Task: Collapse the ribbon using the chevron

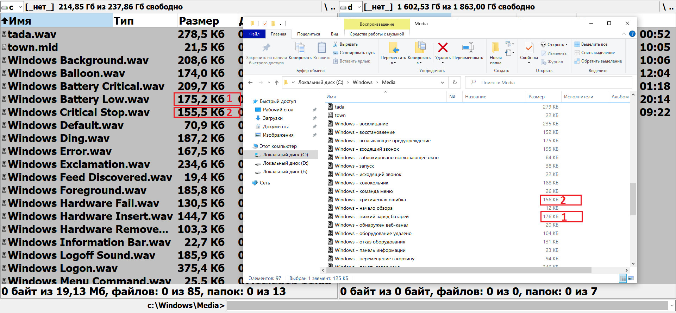Action: coord(624,34)
